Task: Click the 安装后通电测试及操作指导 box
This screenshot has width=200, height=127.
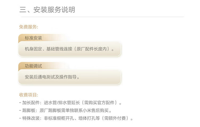Action: [x=70, y=77]
